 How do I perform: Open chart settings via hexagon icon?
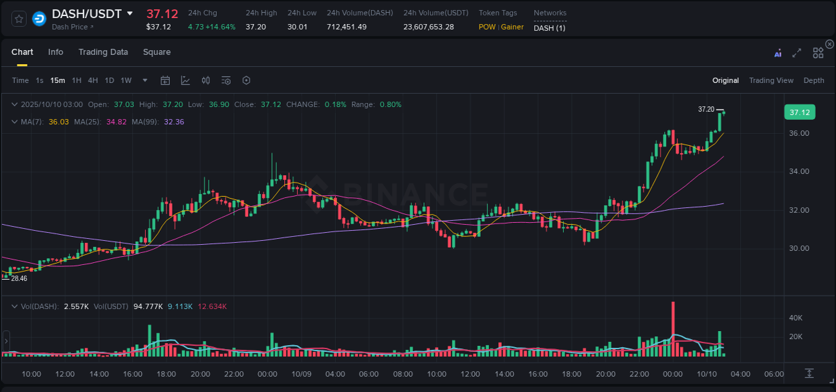[x=246, y=80]
